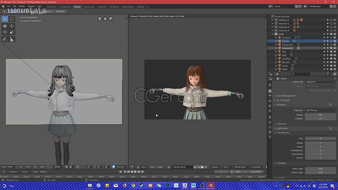Hide the body mesh with eye icon
The width and height of the screenshot is (338, 190).
click(324, 55)
